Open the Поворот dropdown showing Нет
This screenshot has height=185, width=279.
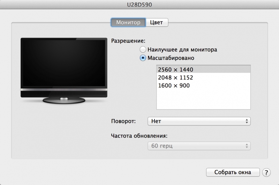point(199,121)
